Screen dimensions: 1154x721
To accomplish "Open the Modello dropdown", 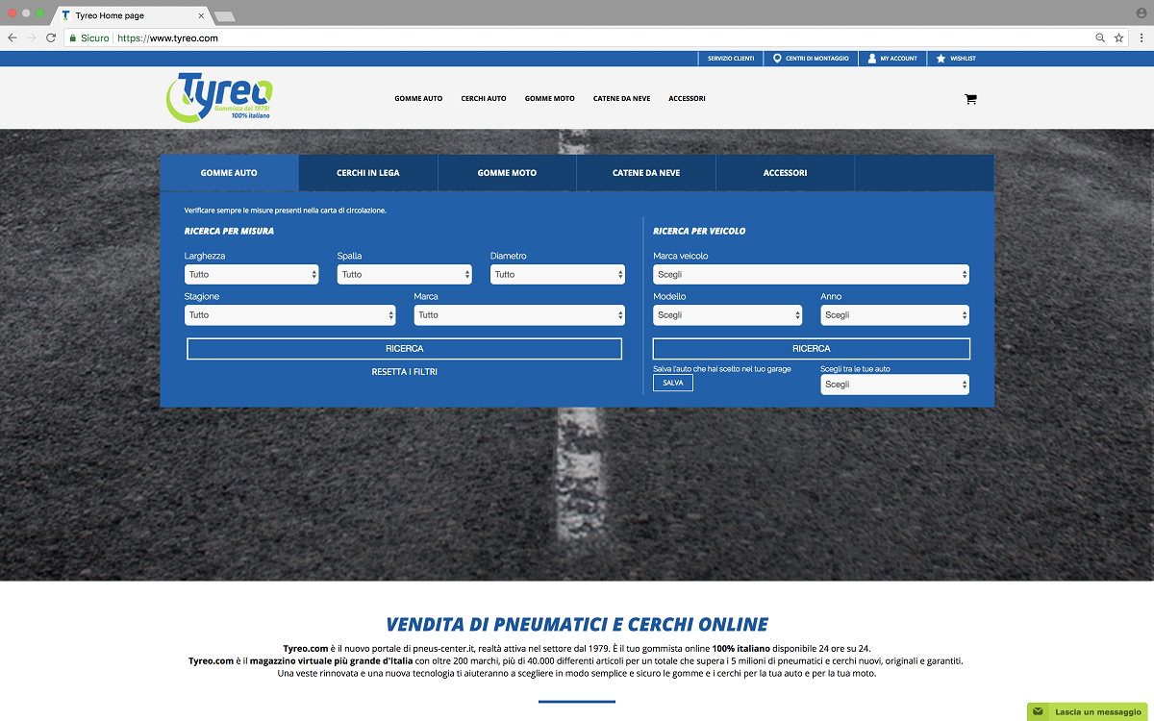I will click(727, 314).
